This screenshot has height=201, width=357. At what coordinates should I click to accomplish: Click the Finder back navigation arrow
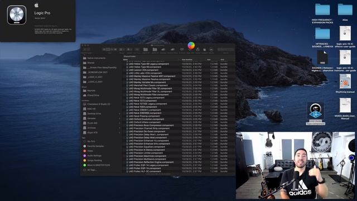(84, 50)
